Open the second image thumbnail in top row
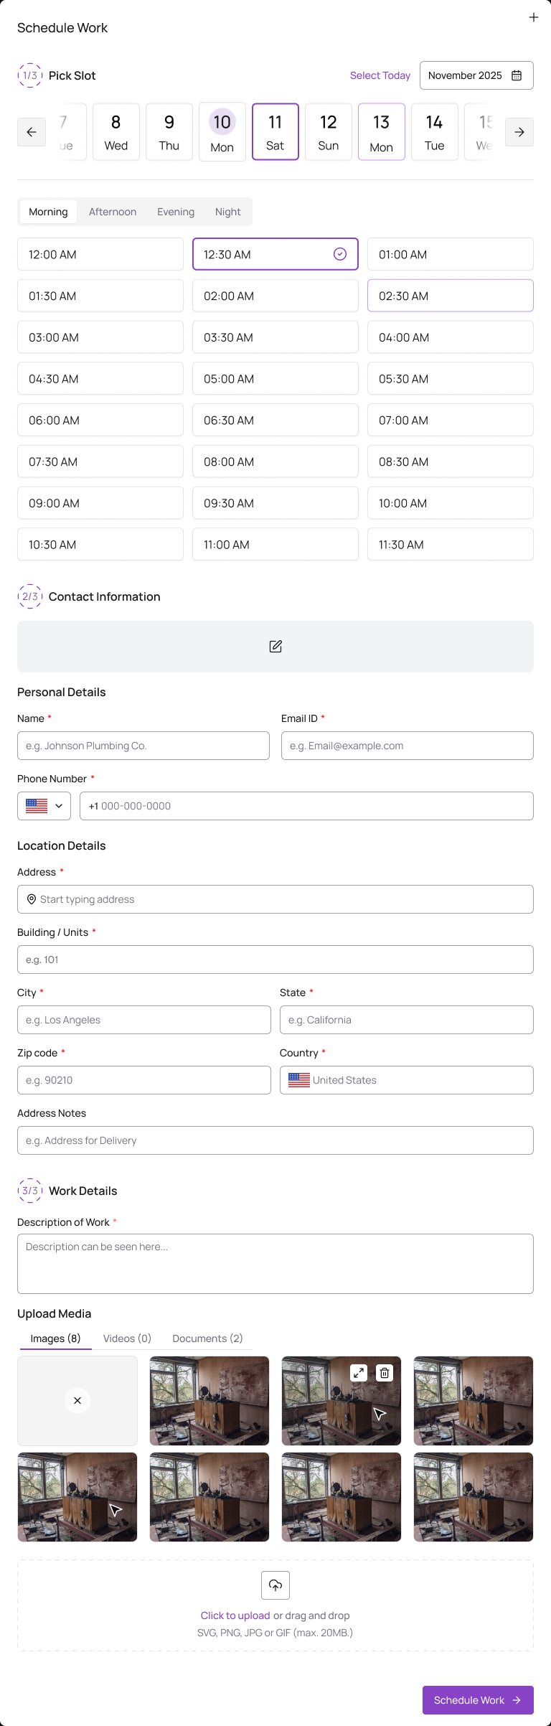Image resolution: width=551 pixels, height=1726 pixels. coord(209,1401)
